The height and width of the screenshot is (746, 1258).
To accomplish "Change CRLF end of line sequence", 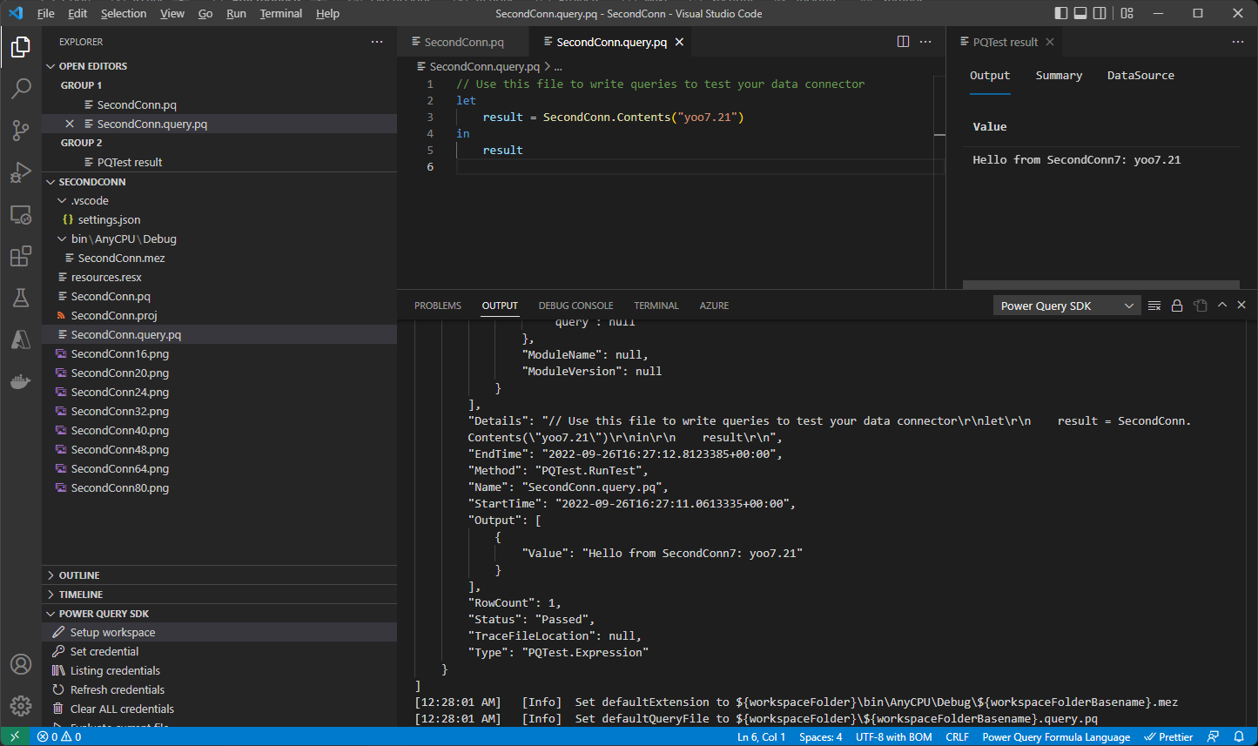I will (957, 736).
